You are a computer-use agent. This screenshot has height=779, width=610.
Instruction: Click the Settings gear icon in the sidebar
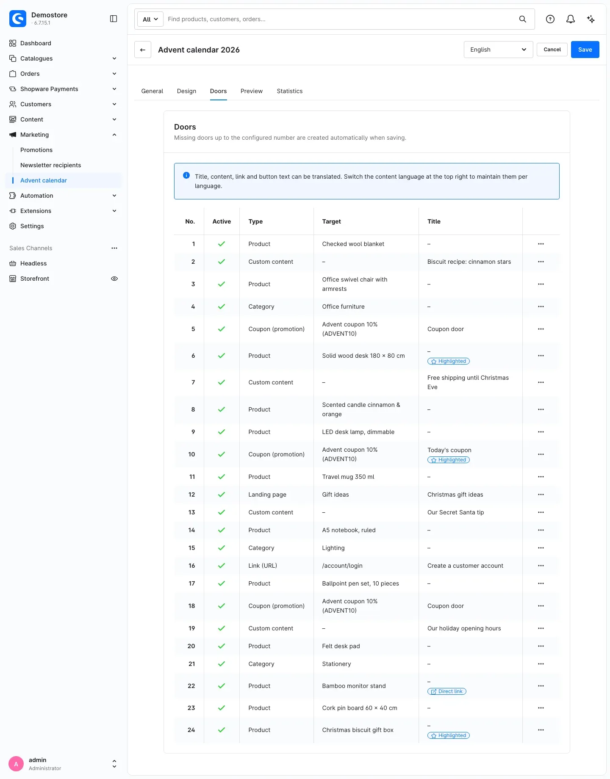pyautogui.click(x=13, y=226)
